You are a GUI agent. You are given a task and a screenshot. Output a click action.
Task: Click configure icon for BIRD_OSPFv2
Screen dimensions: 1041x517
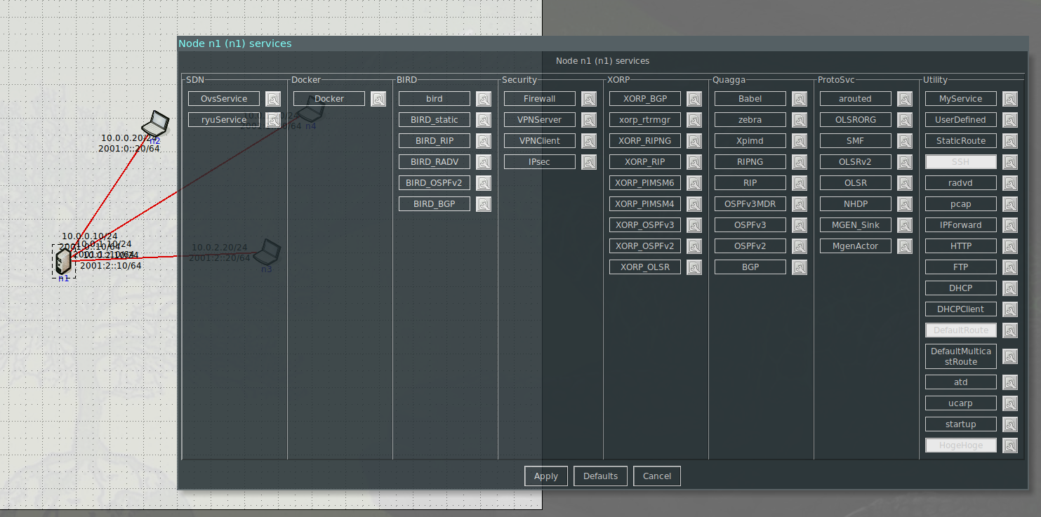484,183
